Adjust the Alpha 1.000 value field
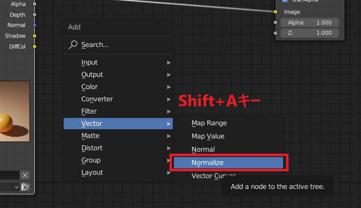The image size is (361, 208). click(310, 23)
